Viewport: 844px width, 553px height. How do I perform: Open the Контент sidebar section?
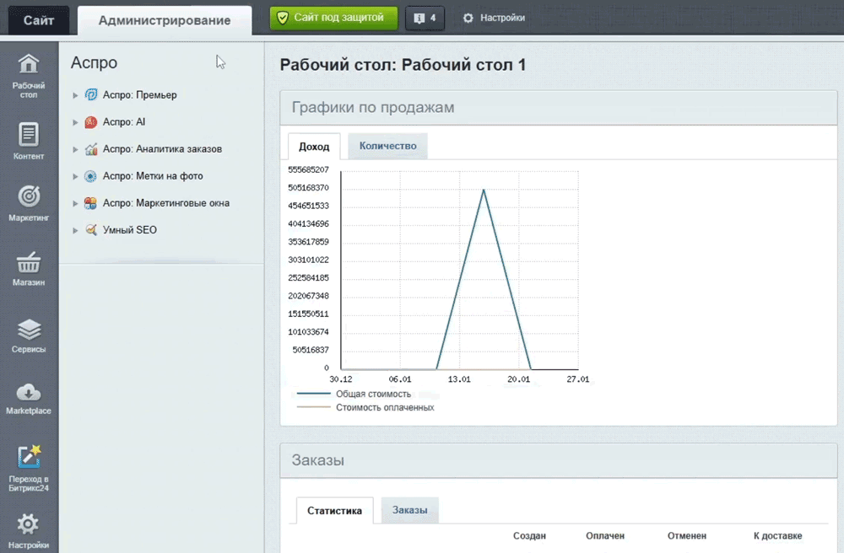coord(29,135)
